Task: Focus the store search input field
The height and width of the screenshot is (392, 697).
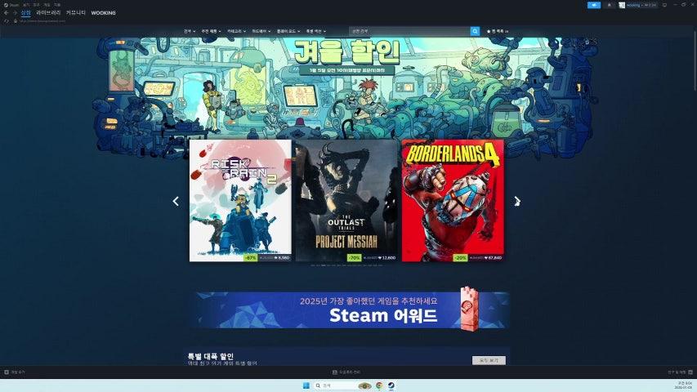Action: click(x=409, y=31)
